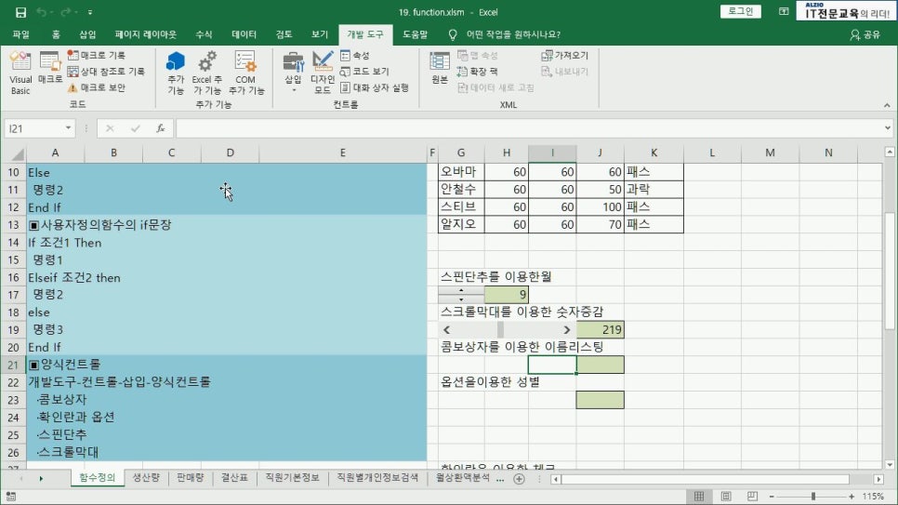Switch to Page Break Preview
This screenshot has height=505, width=898.
(x=752, y=497)
